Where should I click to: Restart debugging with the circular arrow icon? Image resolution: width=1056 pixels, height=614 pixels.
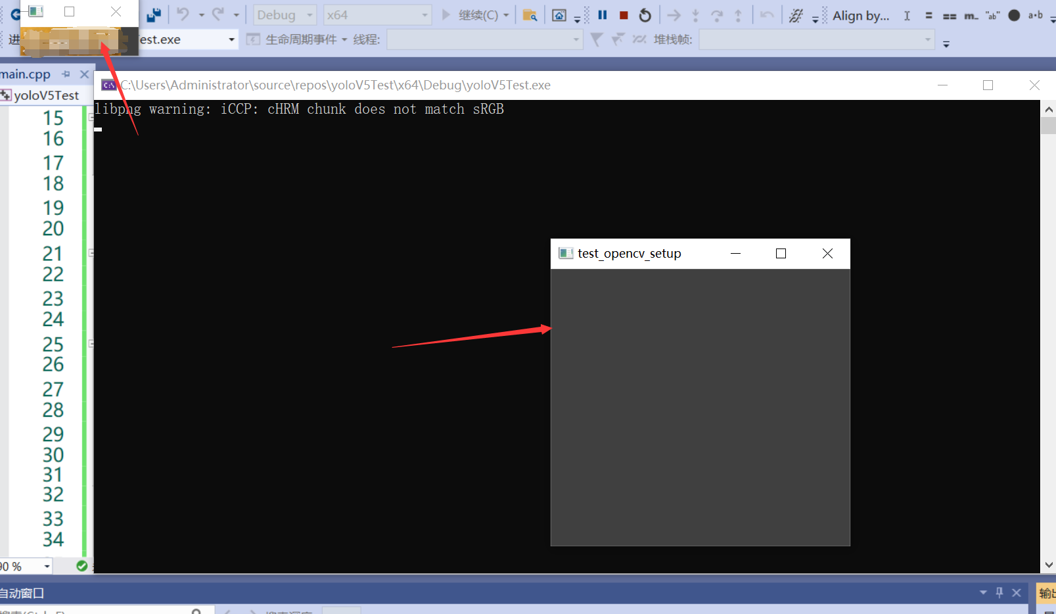pos(645,14)
